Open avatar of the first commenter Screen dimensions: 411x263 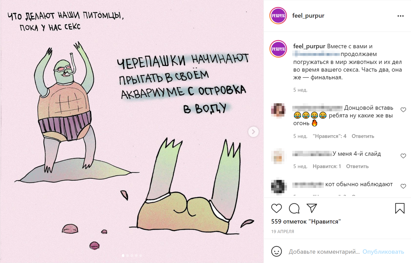click(x=278, y=110)
